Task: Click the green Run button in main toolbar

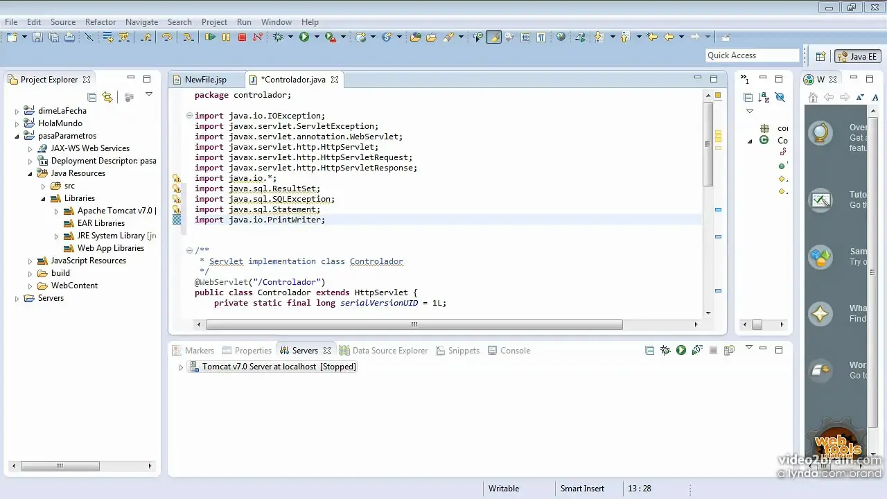Action: click(x=304, y=37)
